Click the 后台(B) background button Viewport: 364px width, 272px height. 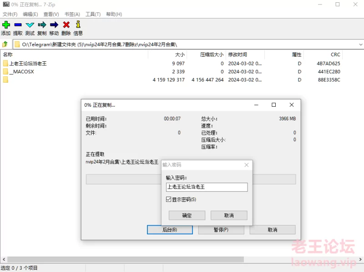tap(170, 230)
